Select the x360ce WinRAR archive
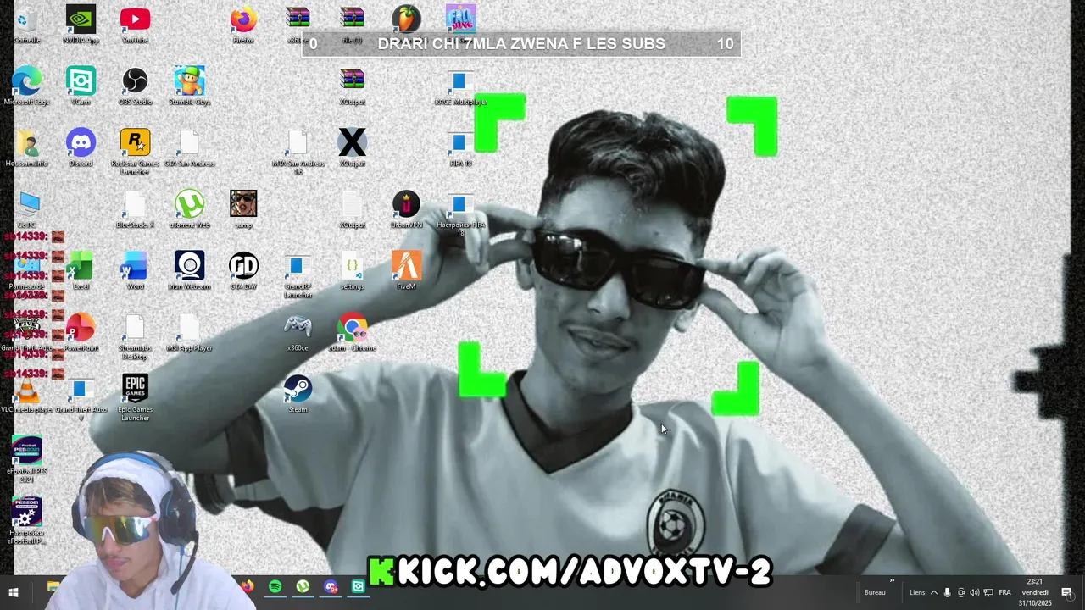Image resolution: width=1085 pixels, height=610 pixels. point(298,25)
